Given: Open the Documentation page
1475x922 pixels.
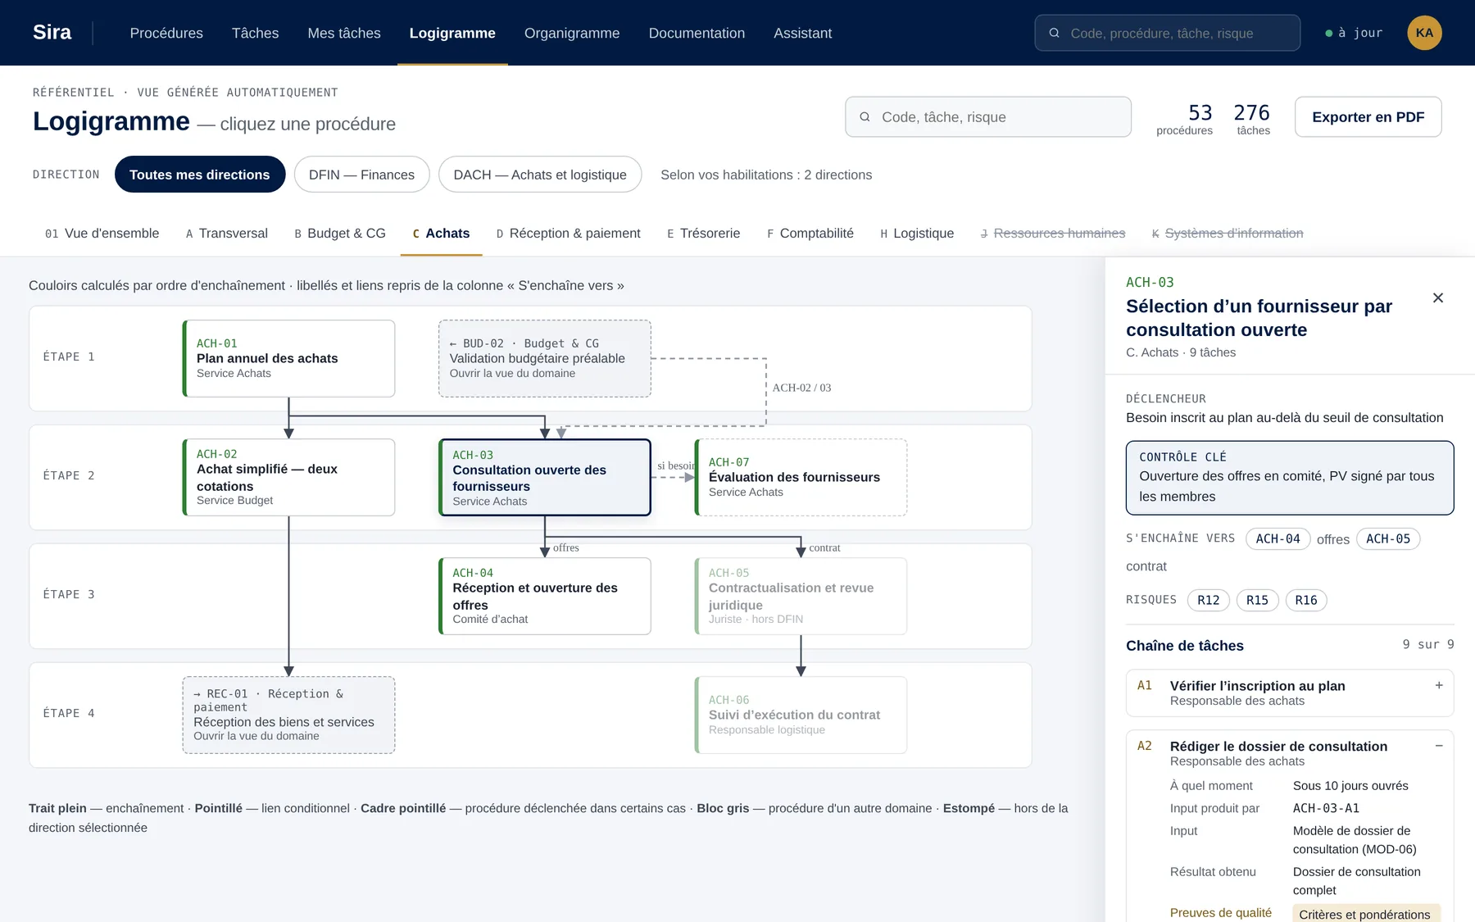Looking at the screenshot, I should 697,33.
